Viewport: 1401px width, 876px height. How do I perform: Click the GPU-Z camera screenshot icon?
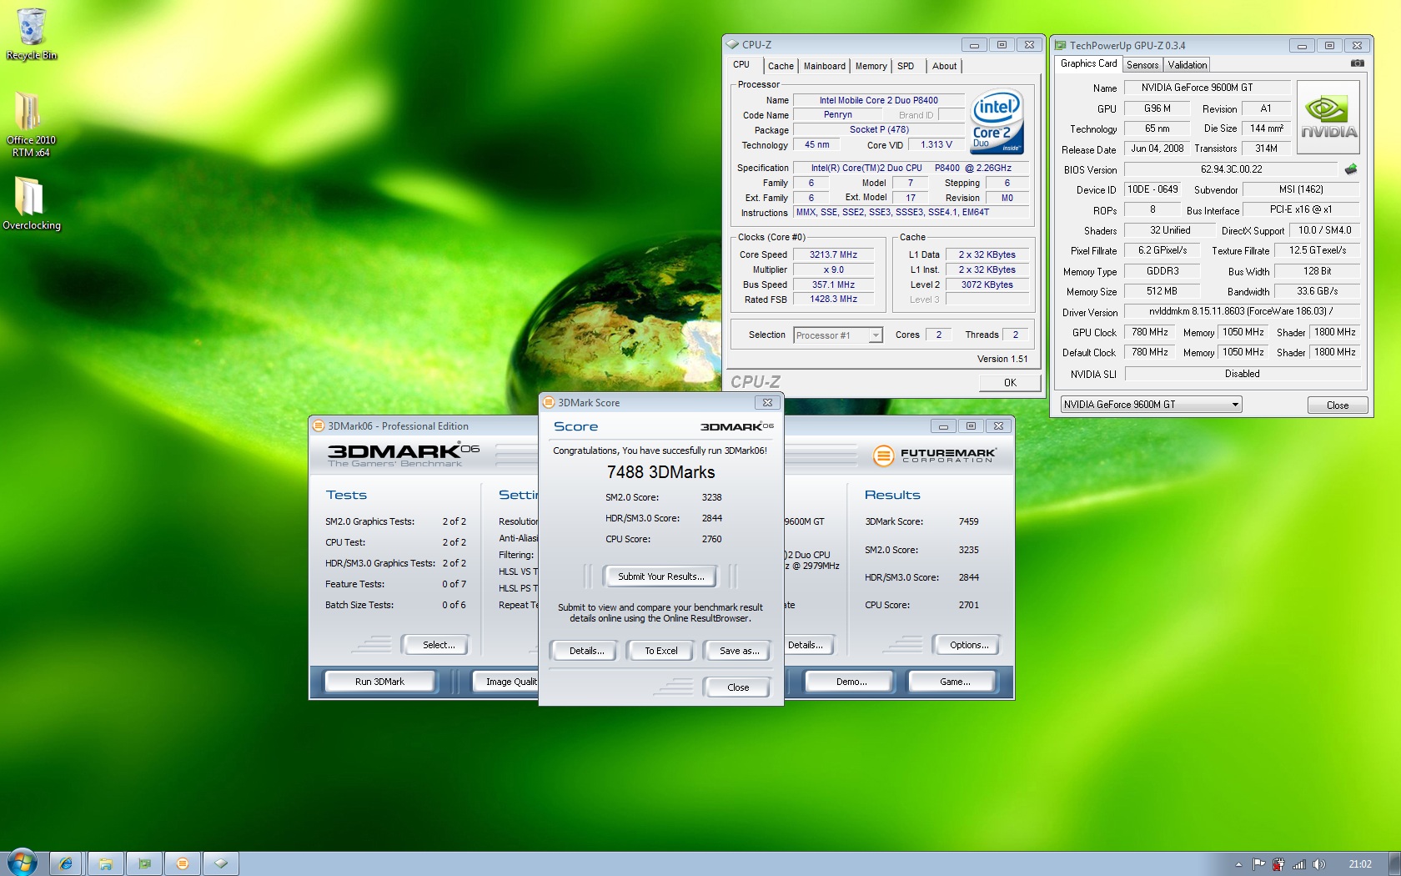click(1357, 63)
